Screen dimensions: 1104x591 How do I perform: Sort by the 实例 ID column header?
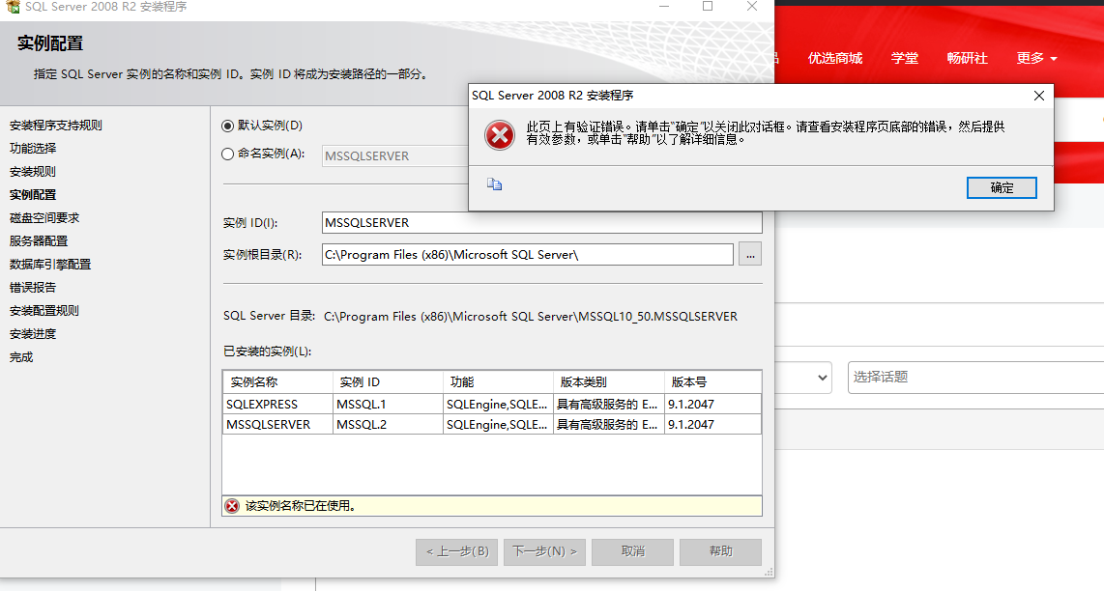pyautogui.click(x=388, y=382)
